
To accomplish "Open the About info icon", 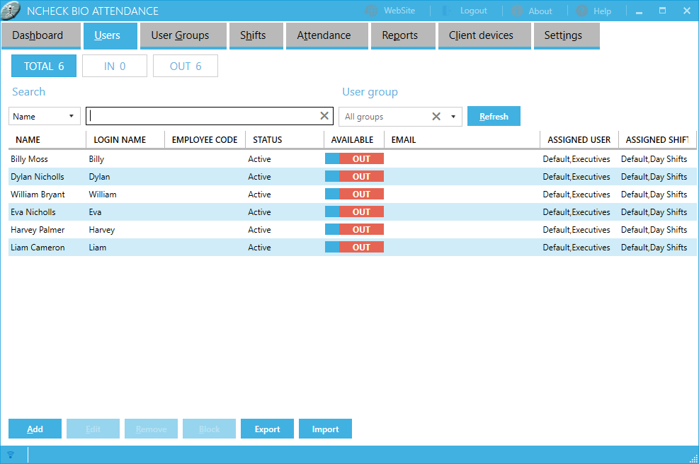I will (x=517, y=11).
